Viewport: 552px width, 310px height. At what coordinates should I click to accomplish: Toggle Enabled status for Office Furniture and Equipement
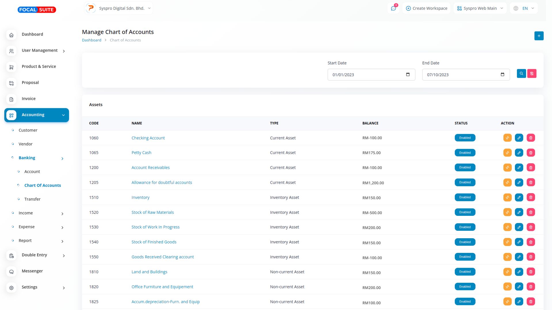coord(465,287)
